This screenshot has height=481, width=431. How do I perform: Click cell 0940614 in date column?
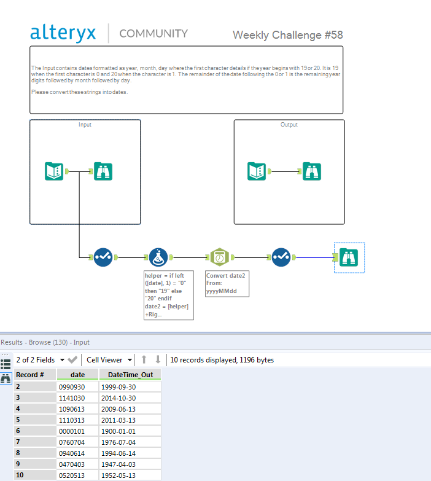point(77,453)
